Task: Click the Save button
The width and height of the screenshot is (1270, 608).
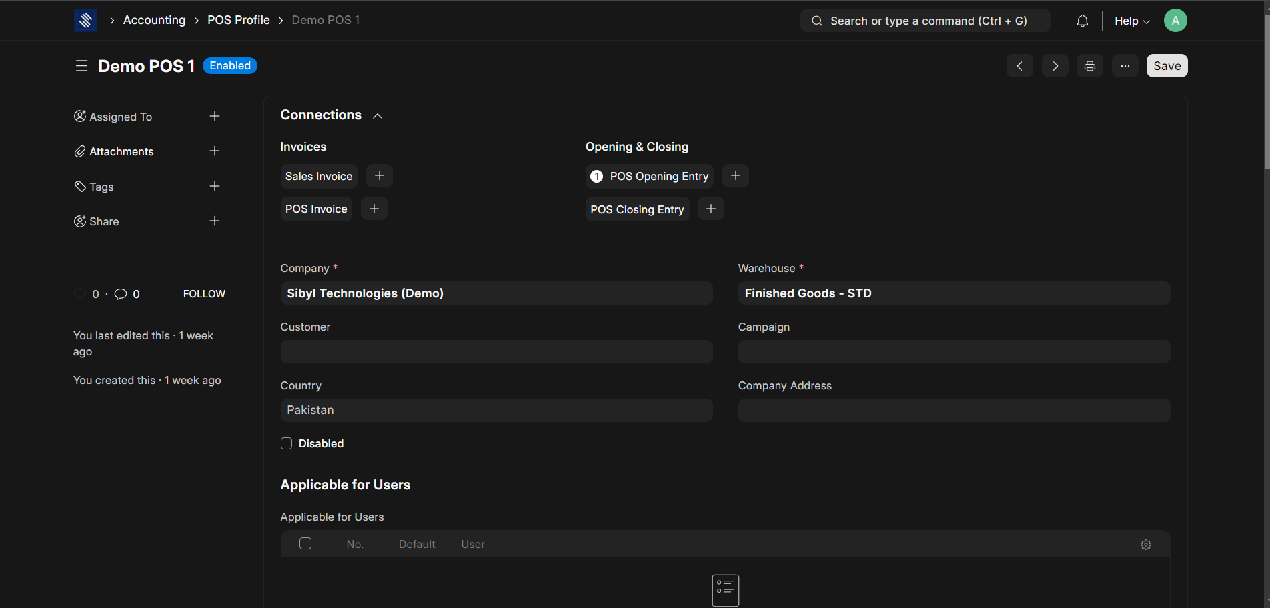Action: click(1167, 66)
